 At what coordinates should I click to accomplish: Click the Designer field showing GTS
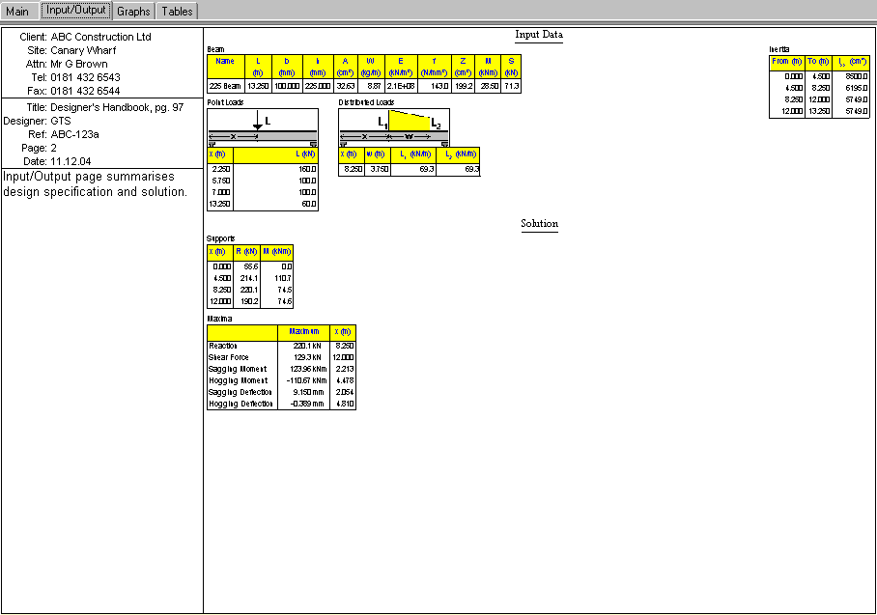point(64,122)
